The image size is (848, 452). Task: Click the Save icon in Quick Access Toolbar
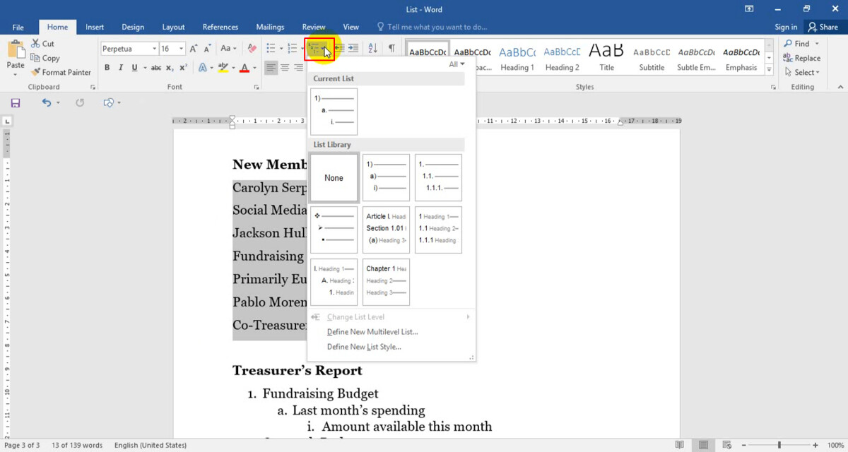pyautogui.click(x=16, y=103)
